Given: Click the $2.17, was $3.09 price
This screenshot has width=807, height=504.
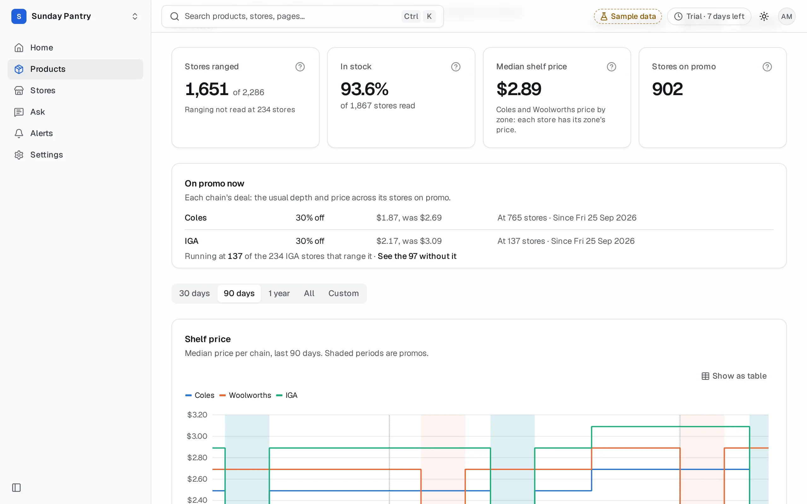Looking at the screenshot, I should tap(409, 241).
